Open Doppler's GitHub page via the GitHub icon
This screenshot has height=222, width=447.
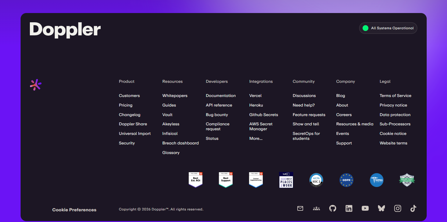pos(332,208)
